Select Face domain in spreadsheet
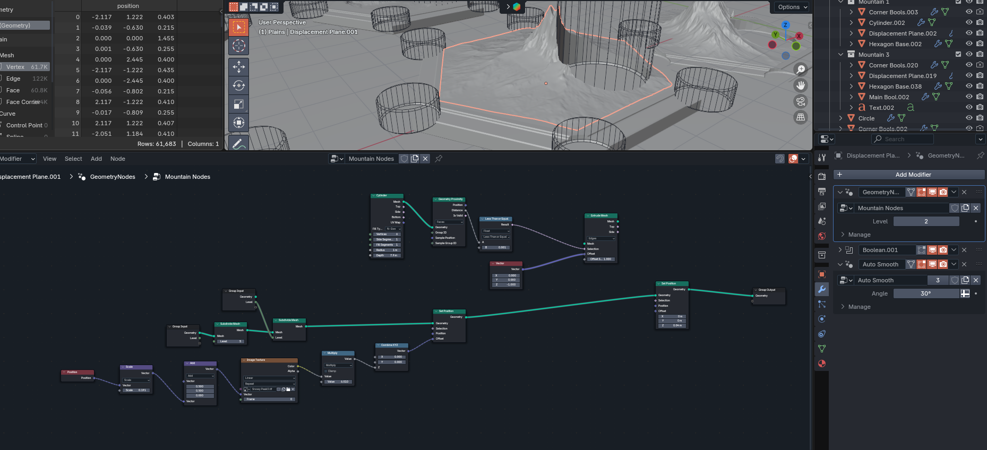This screenshot has width=987, height=450. tap(25, 90)
